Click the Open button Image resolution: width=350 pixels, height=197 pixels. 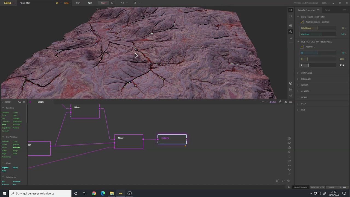click(90, 3)
